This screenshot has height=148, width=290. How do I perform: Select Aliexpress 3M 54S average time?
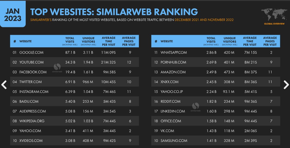(x=110, y=111)
